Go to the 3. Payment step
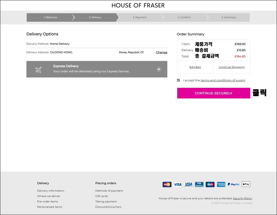The width and height of the screenshot is (277, 215). [x=140, y=17]
